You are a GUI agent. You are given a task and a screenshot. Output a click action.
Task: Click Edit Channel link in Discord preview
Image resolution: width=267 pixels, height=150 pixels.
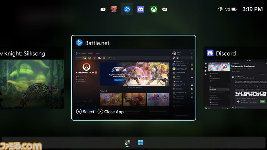pos(236,71)
